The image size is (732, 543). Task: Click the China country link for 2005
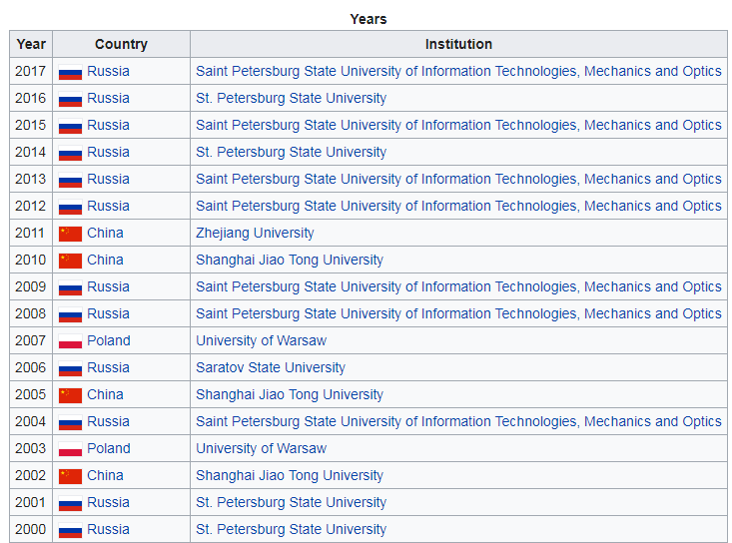(105, 394)
